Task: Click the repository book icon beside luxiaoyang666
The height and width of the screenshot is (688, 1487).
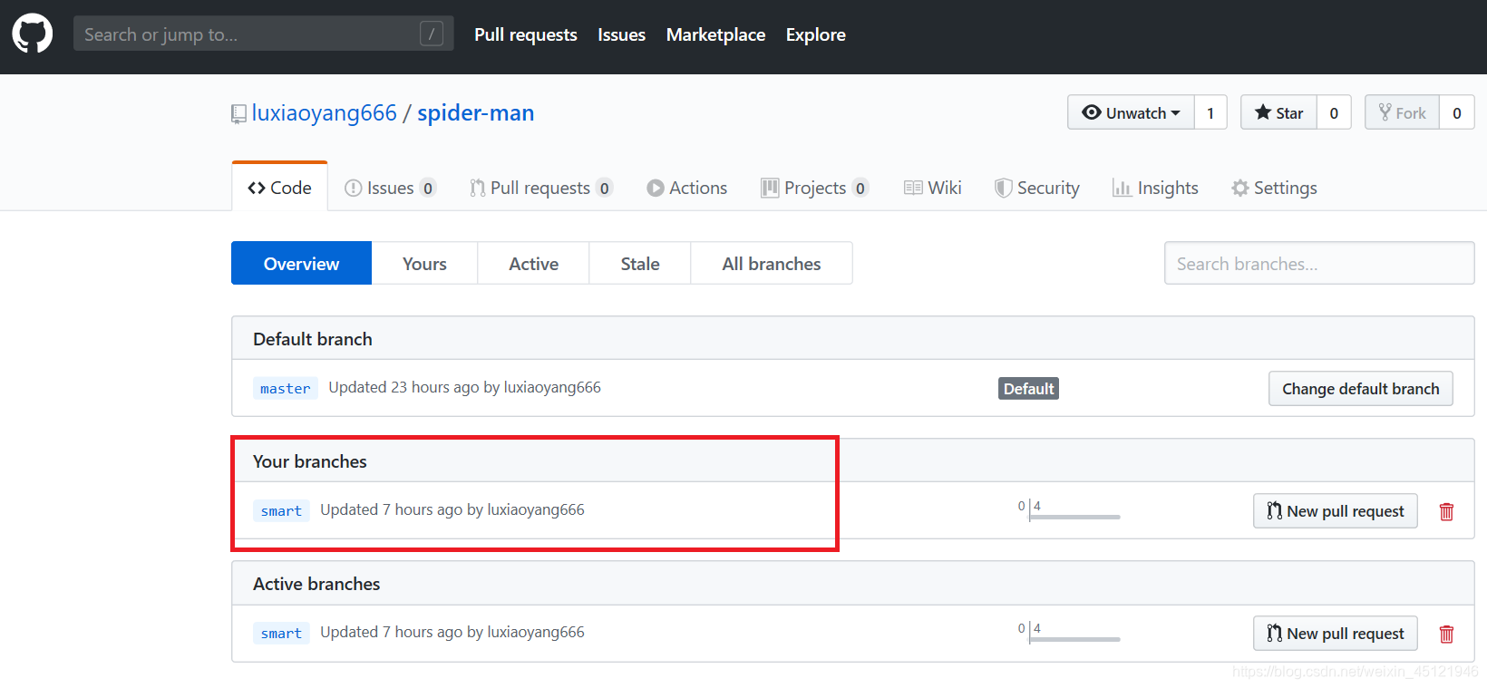Action: (238, 114)
